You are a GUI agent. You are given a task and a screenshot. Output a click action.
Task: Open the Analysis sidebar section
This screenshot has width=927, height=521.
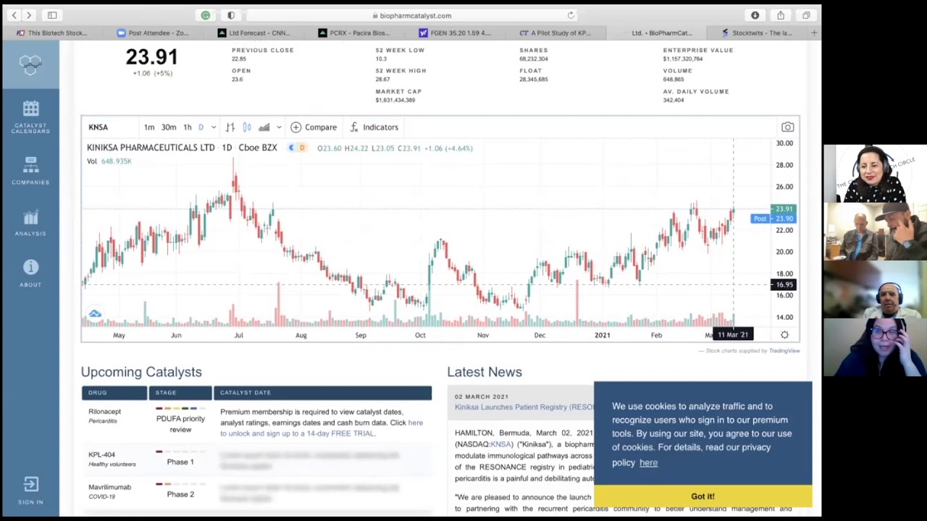[x=30, y=224]
